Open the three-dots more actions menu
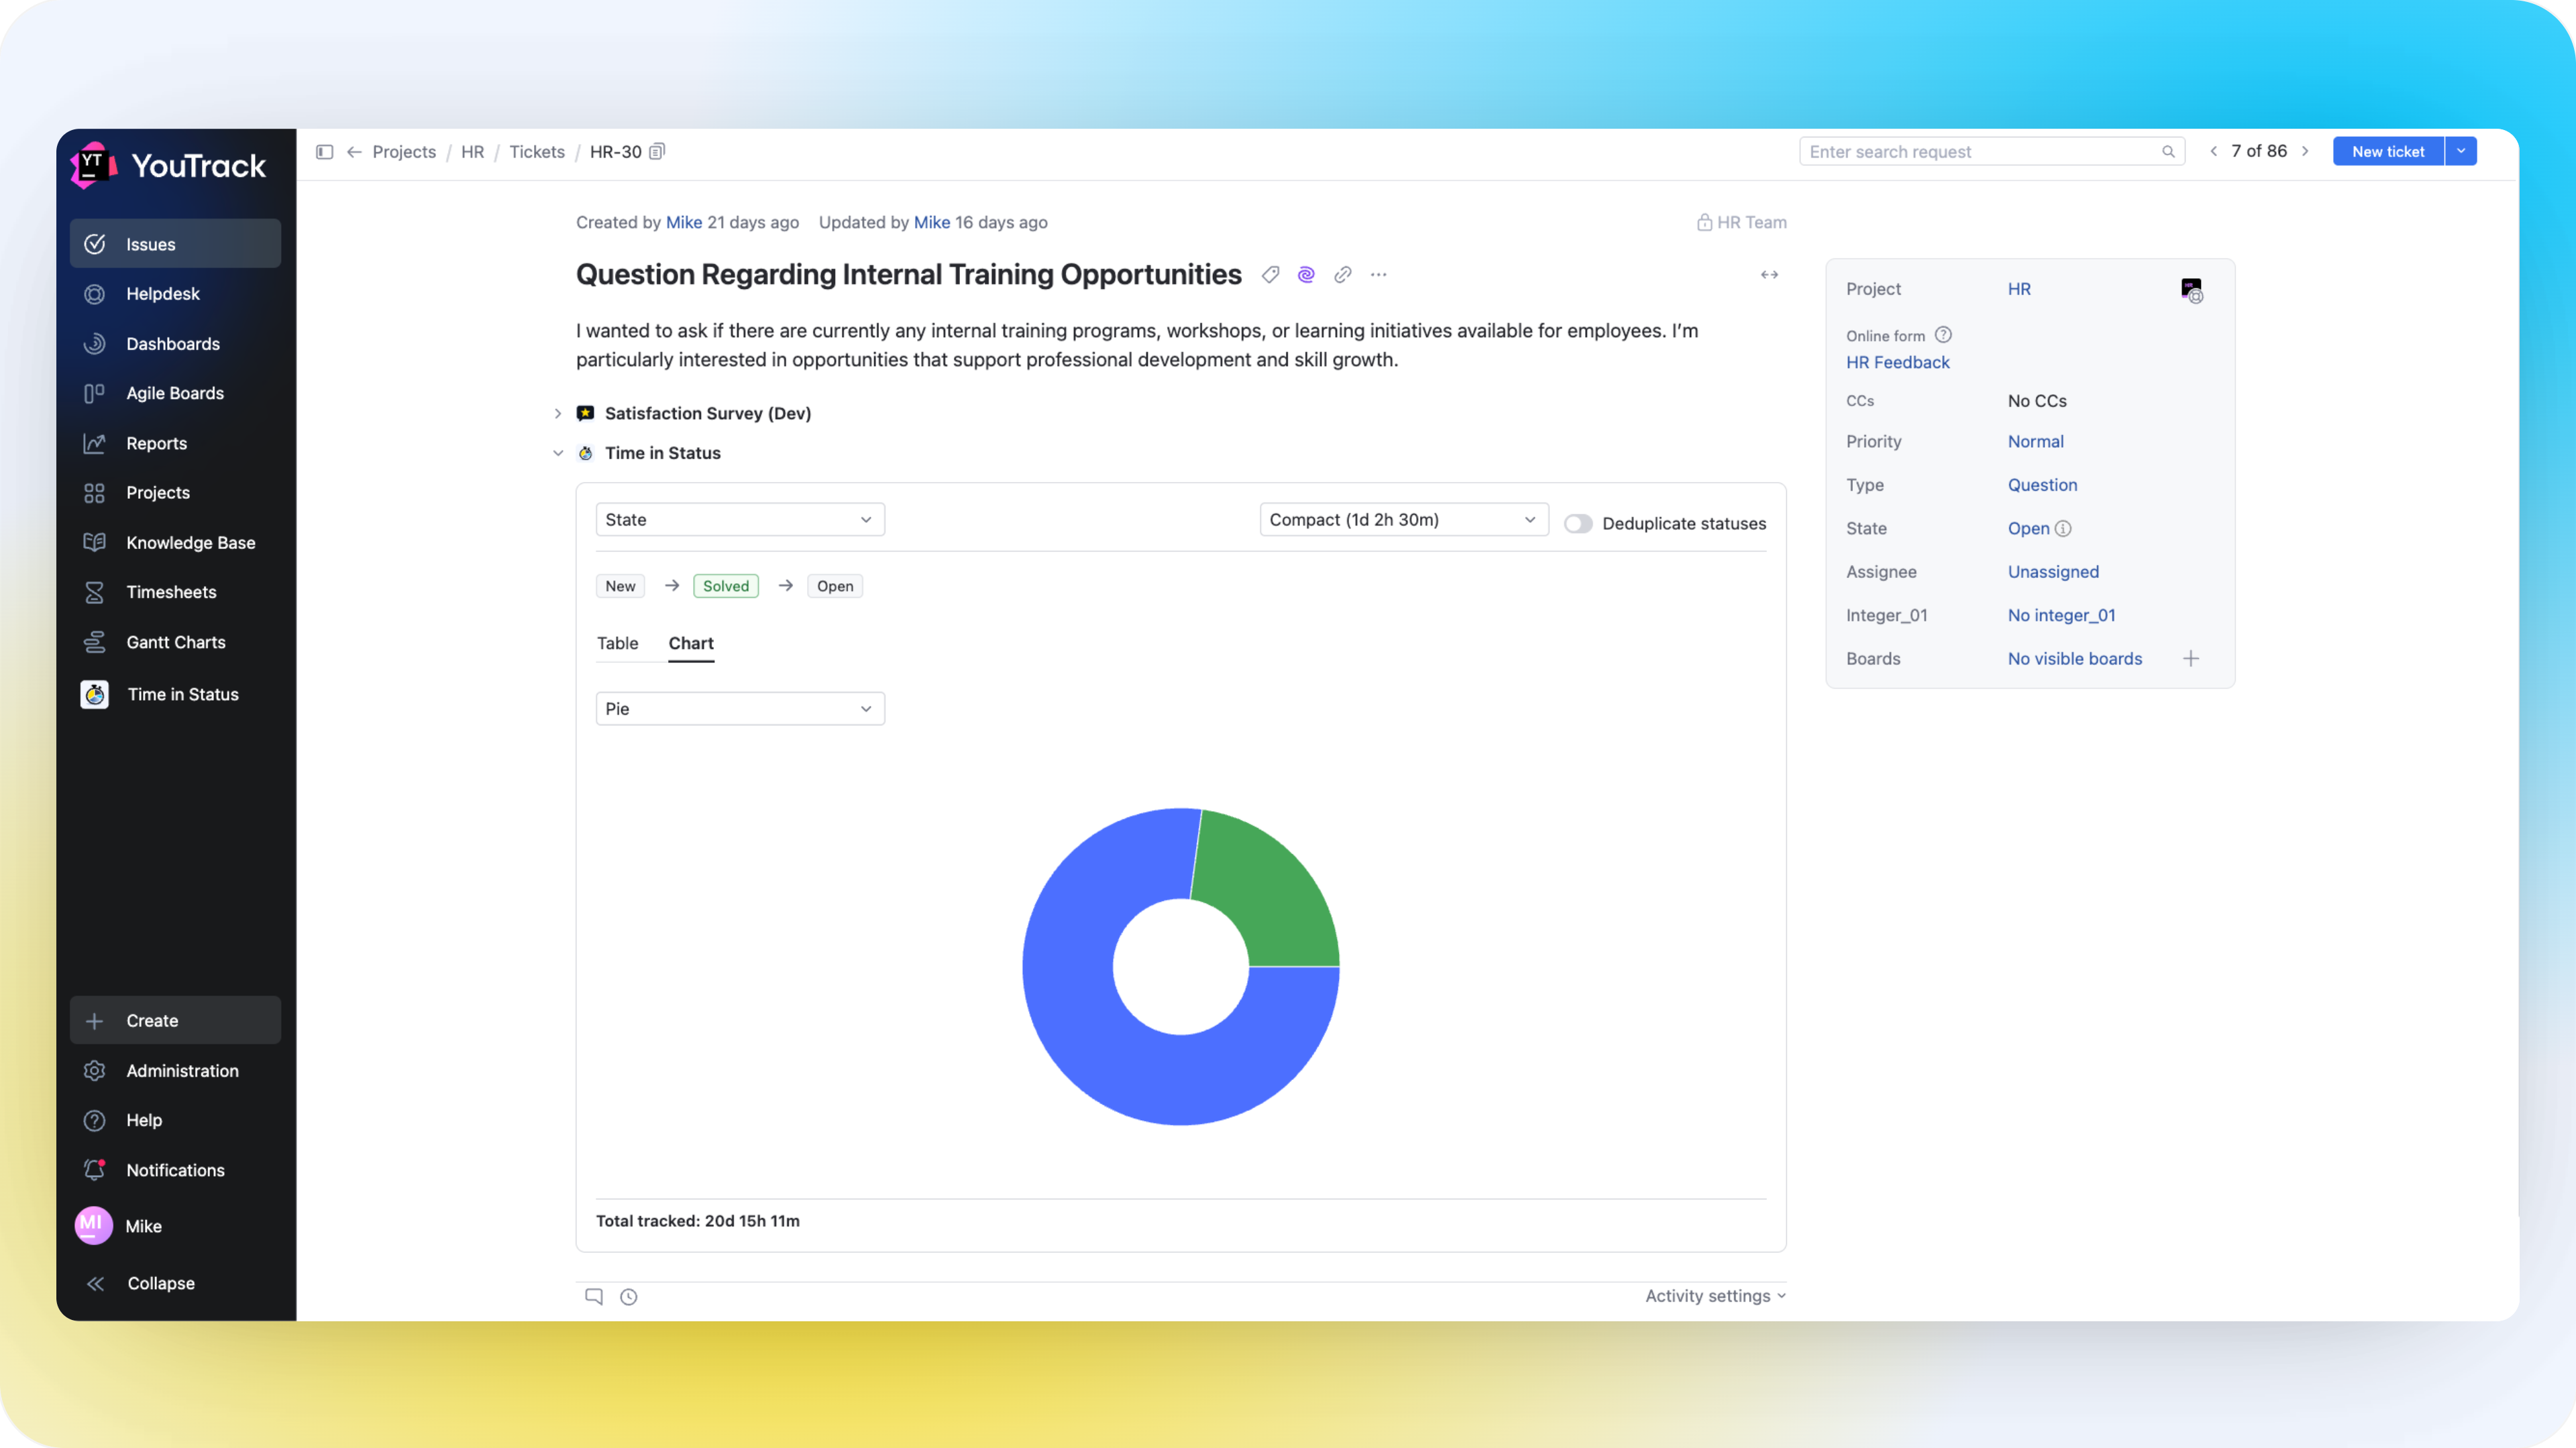This screenshot has height=1448, width=2576. (x=1378, y=275)
